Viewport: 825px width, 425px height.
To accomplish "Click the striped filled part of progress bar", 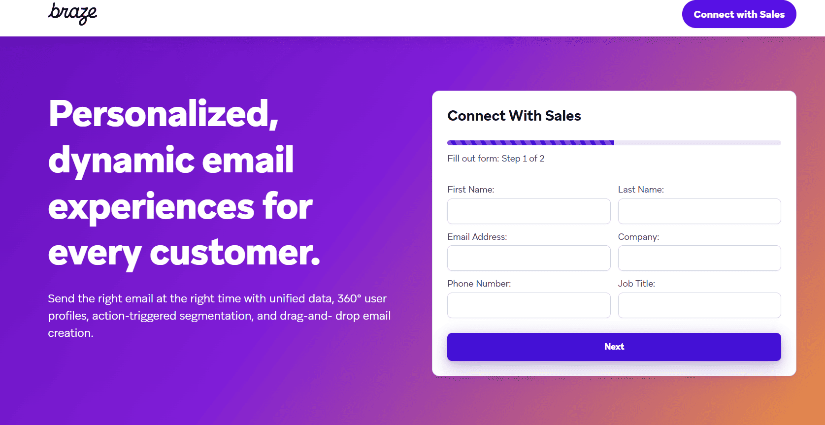I will 530,143.
